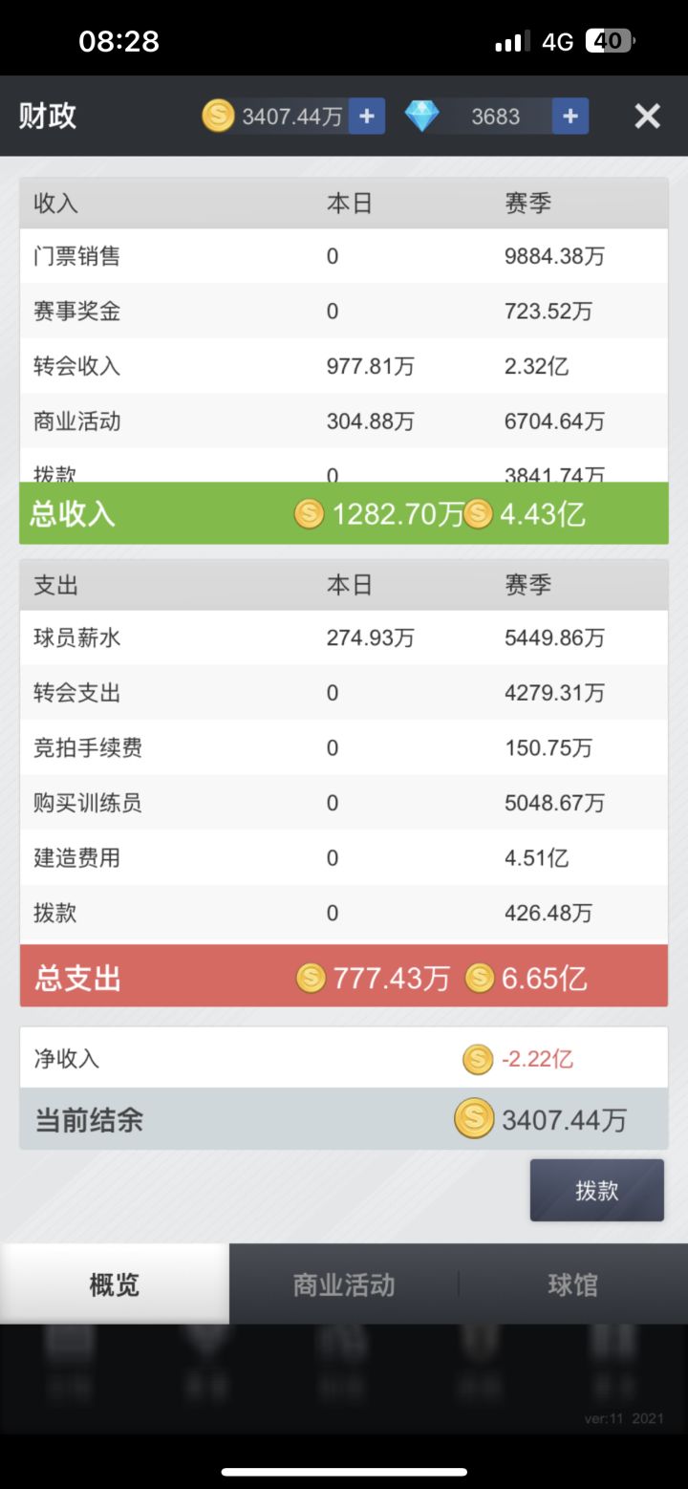Tap the blue diamond icon in the header
Viewport: 688px width, 1489px height.
click(x=421, y=117)
